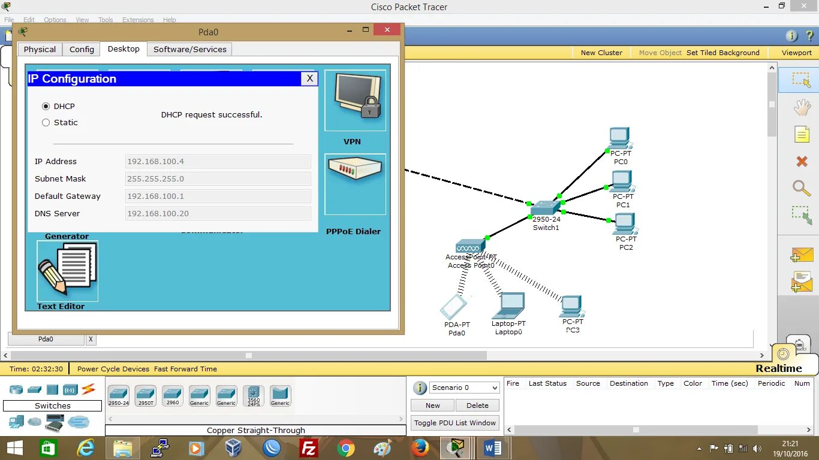The image size is (819, 460).
Task: Click PC0 in the network topology
Action: [x=619, y=138]
